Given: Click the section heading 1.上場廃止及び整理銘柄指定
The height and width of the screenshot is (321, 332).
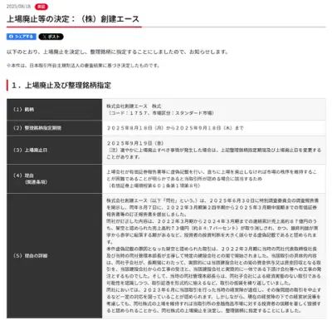Looking at the screenshot, I should [61, 85].
